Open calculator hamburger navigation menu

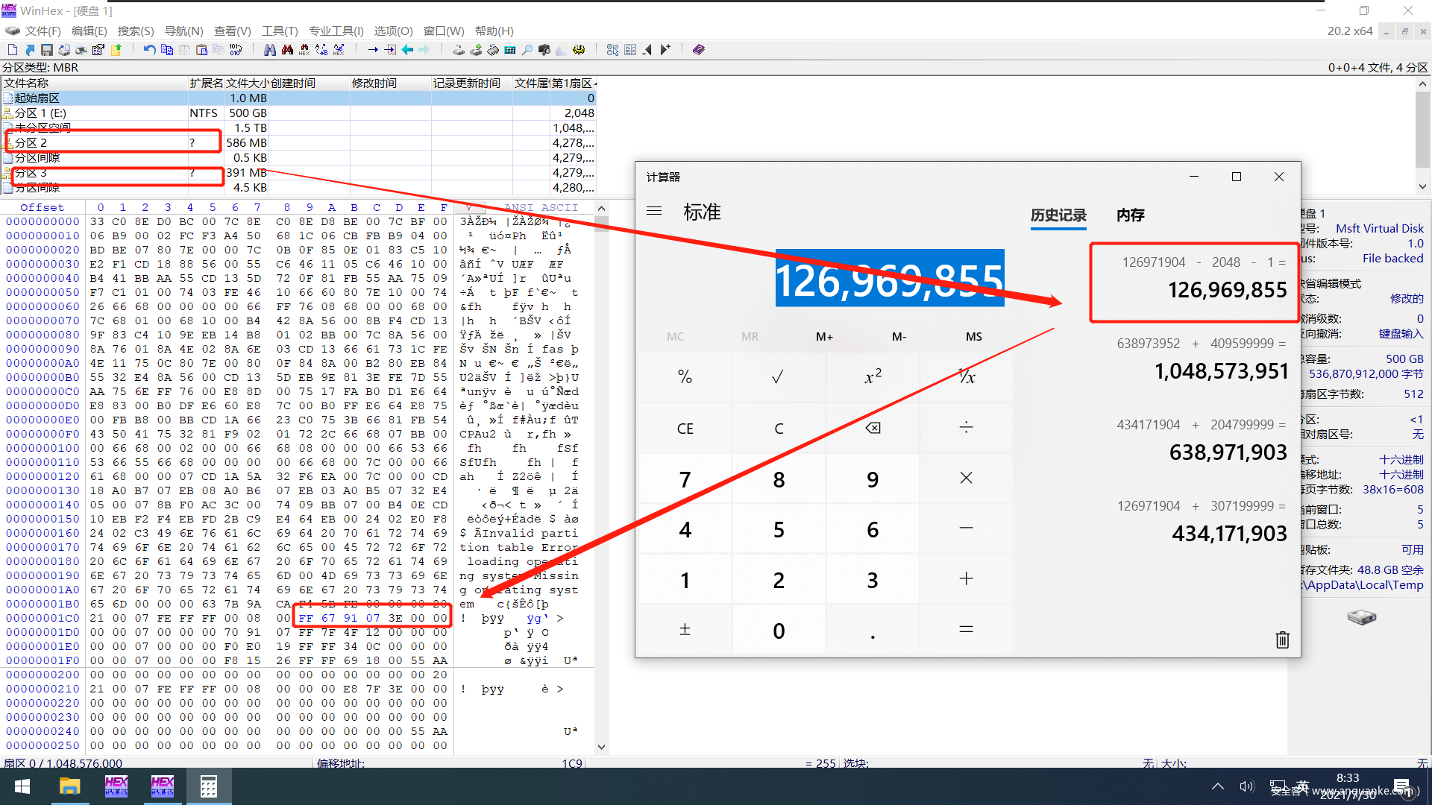pos(654,212)
